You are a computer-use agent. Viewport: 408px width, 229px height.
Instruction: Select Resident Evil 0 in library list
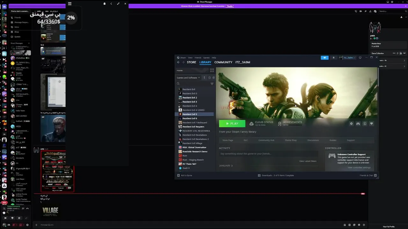[190, 94]
